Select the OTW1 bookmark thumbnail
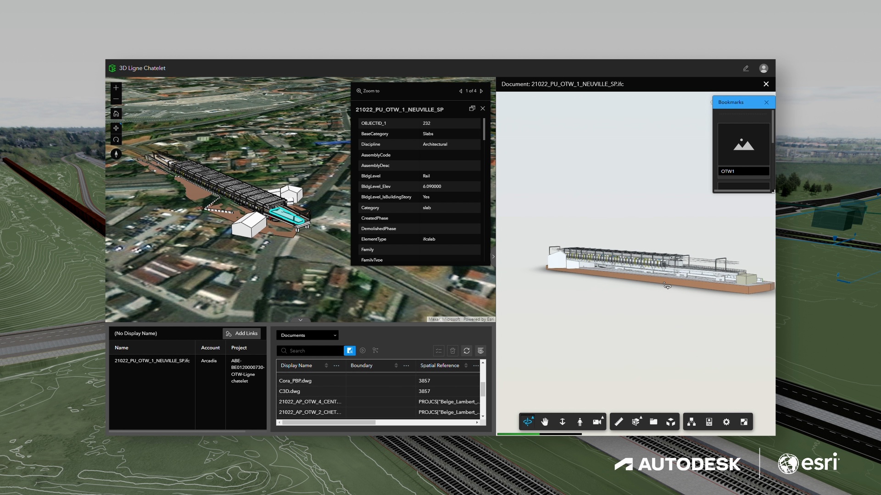 [x=743, y=145]
